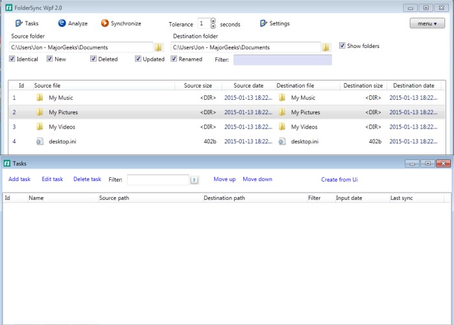
Task: Uncheck the New checkbox
Action: click(x=50, y=59)
